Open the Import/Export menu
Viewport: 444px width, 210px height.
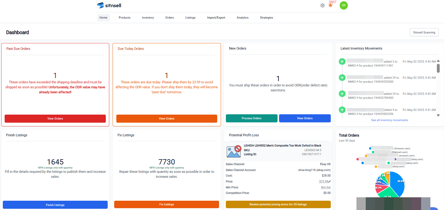(x=216, y=18)
